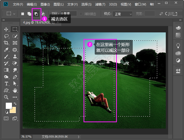Select the Hand tool

[x=15, y=90]
